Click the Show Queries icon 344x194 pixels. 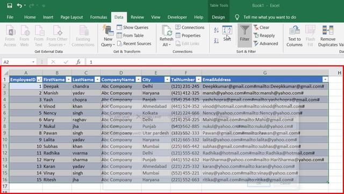pos(119,27)
